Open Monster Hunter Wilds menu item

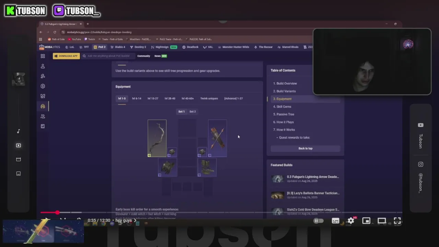tap(233, 47)
